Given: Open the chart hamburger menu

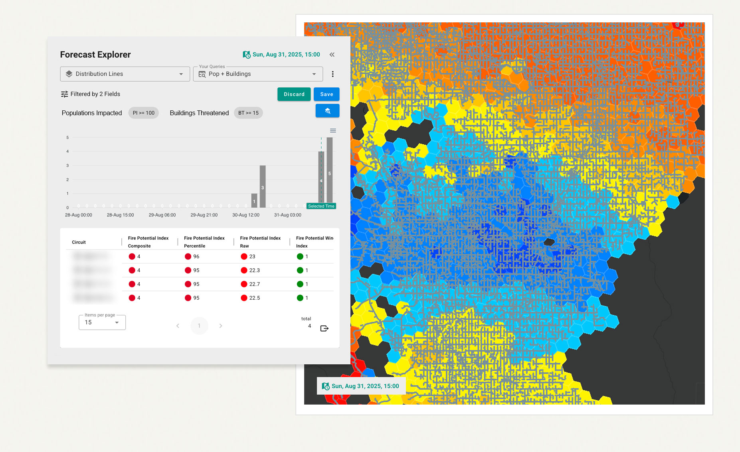Looking at the screenshot, I should click(x=333, y=131).
